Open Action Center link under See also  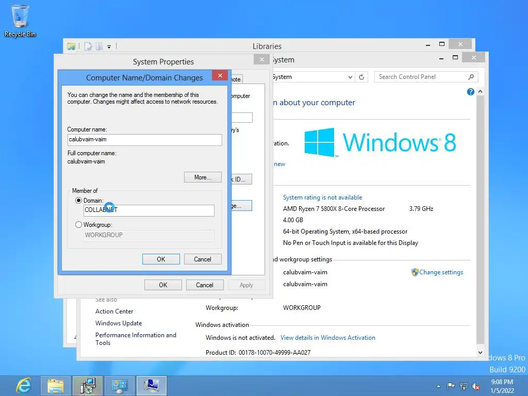[114, 311]
